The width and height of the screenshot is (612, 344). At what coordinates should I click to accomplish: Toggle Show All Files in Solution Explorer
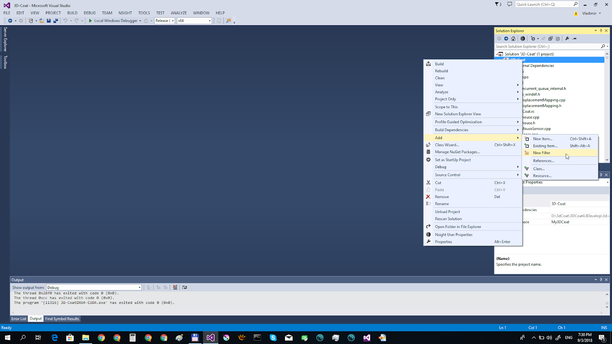click(x=558, y=39)
